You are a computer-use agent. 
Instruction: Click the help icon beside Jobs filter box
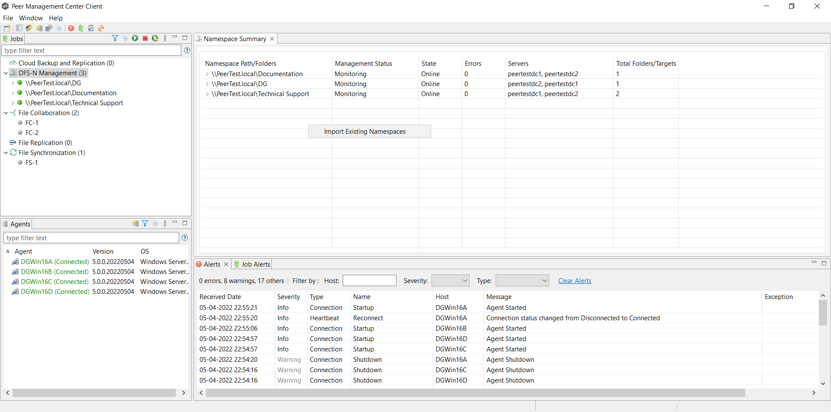click(x=187, y=50)
